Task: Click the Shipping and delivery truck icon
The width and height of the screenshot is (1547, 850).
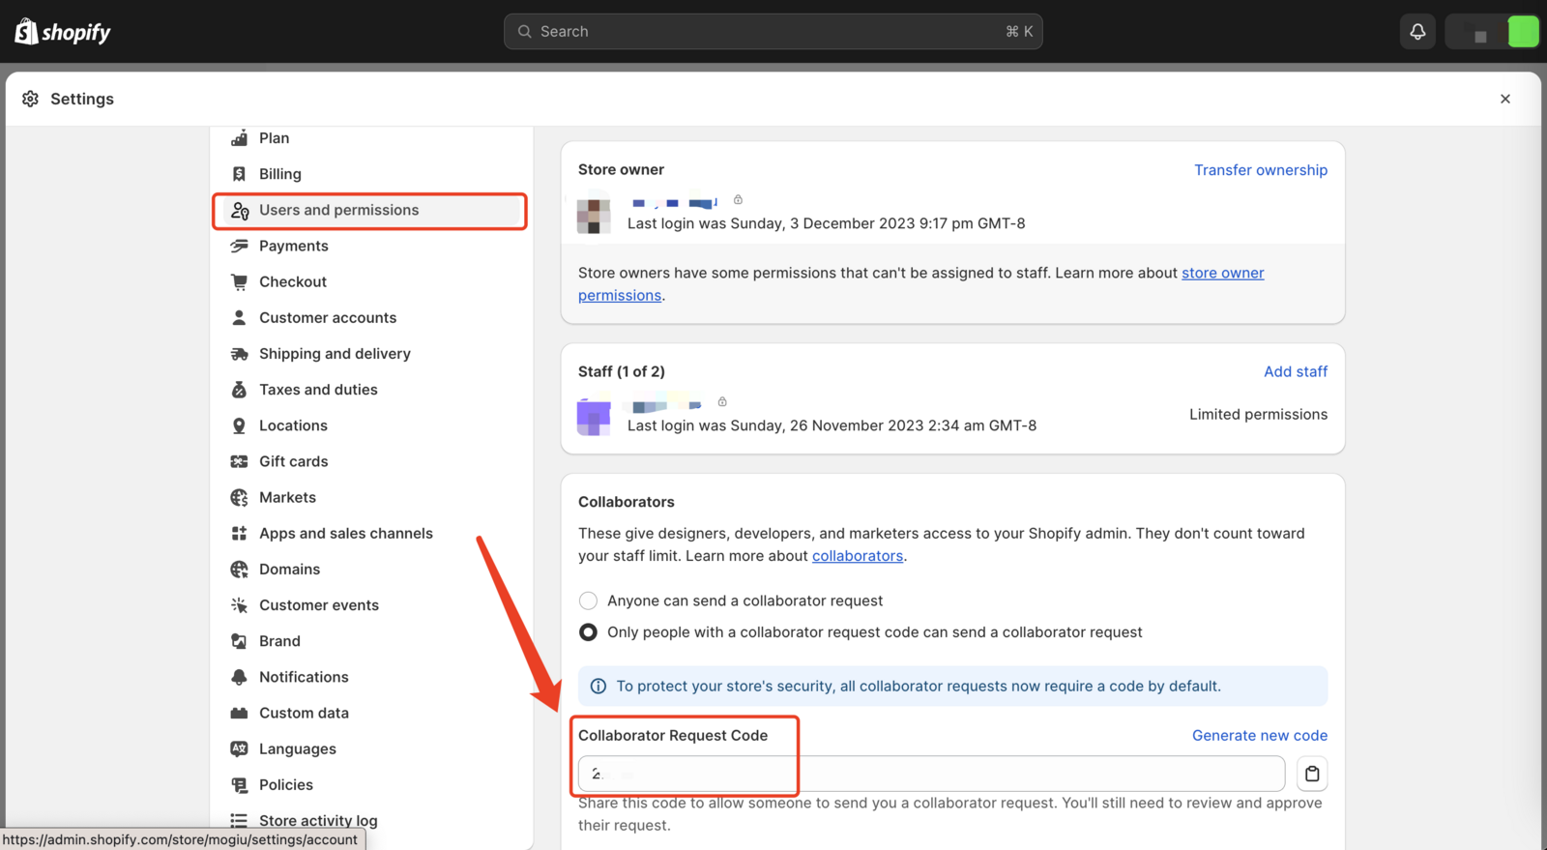Action: click(239, 354)
